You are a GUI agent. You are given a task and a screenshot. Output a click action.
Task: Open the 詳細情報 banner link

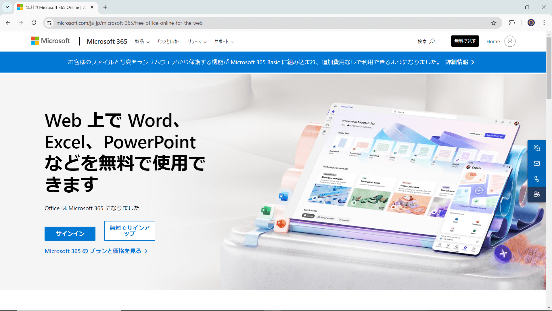(460, 62)
